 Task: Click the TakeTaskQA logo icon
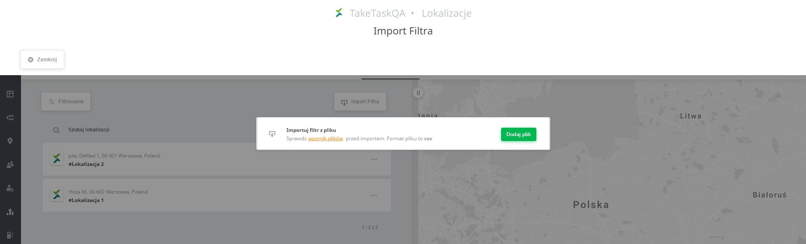coord(339,13)
